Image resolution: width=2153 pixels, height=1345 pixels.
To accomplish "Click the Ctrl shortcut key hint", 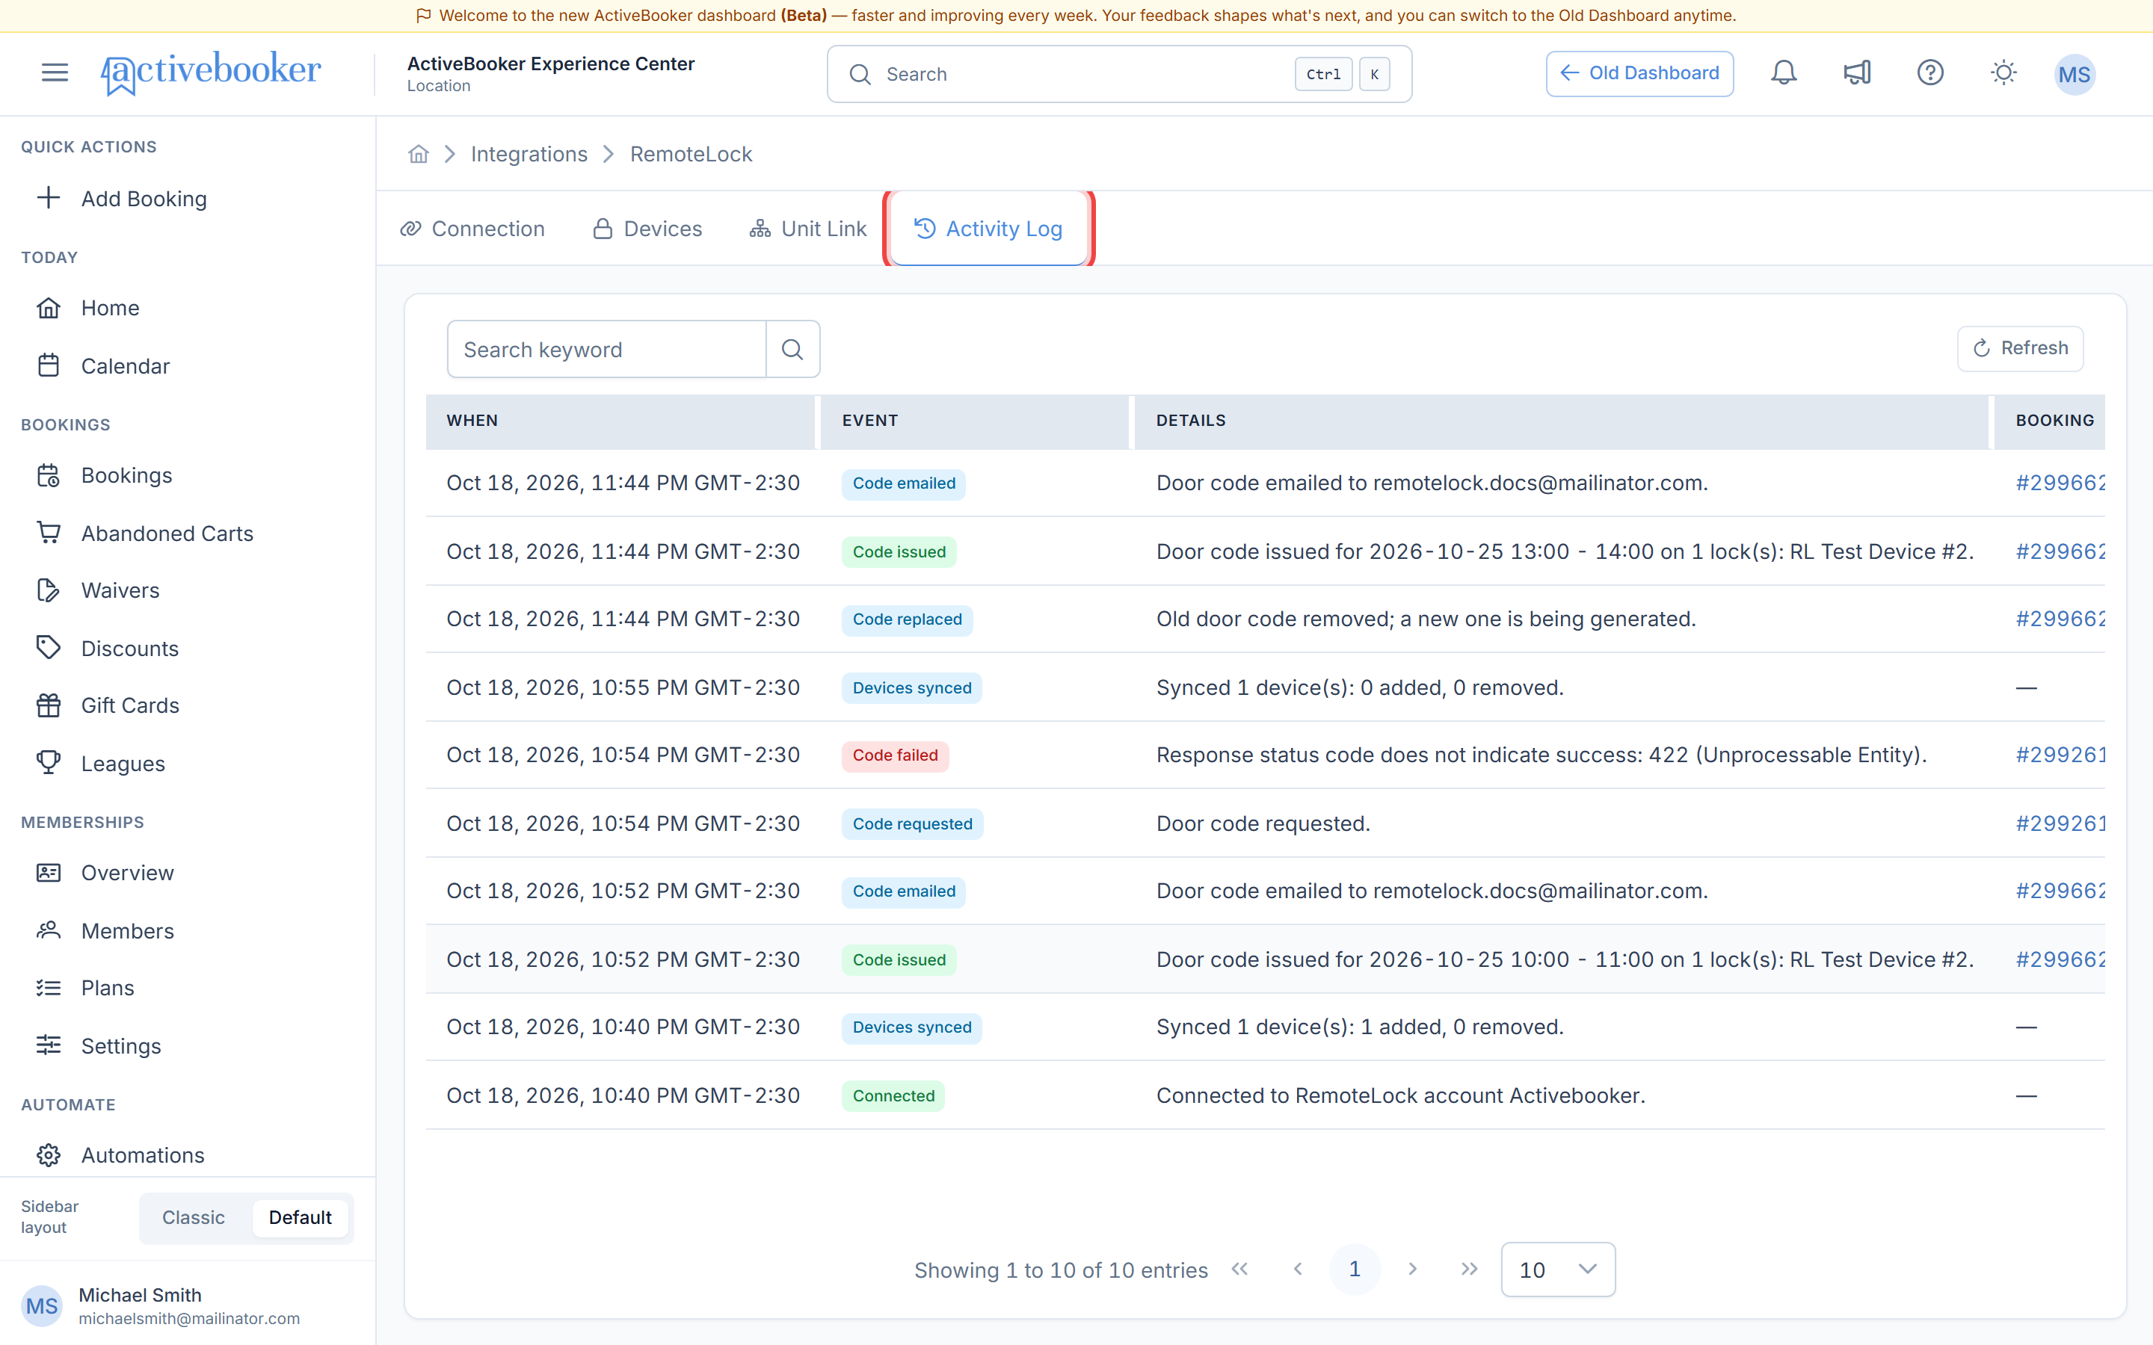I will point(1323,74).
